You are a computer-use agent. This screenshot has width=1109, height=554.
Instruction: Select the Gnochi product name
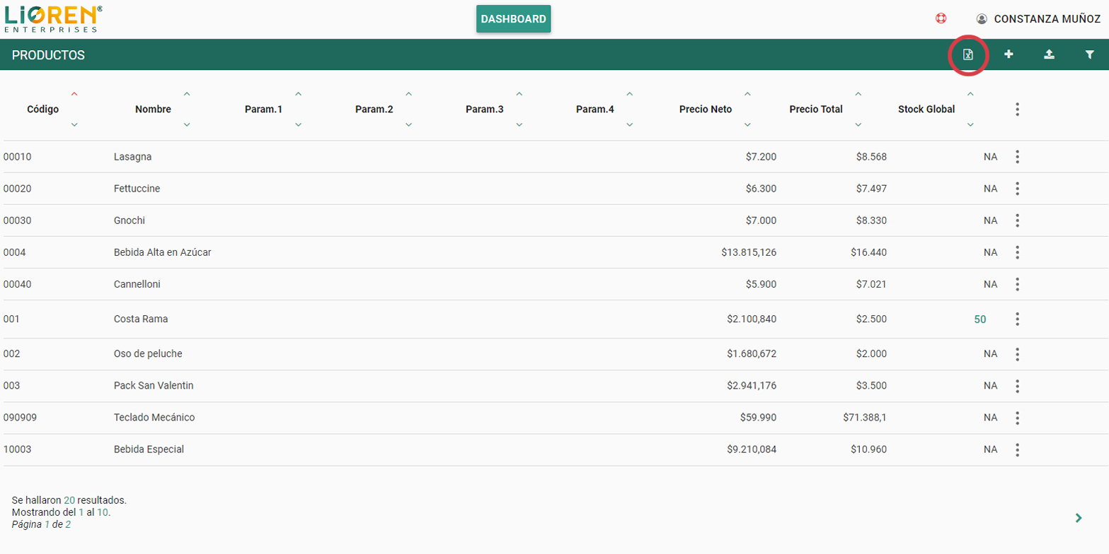point(129,220)
